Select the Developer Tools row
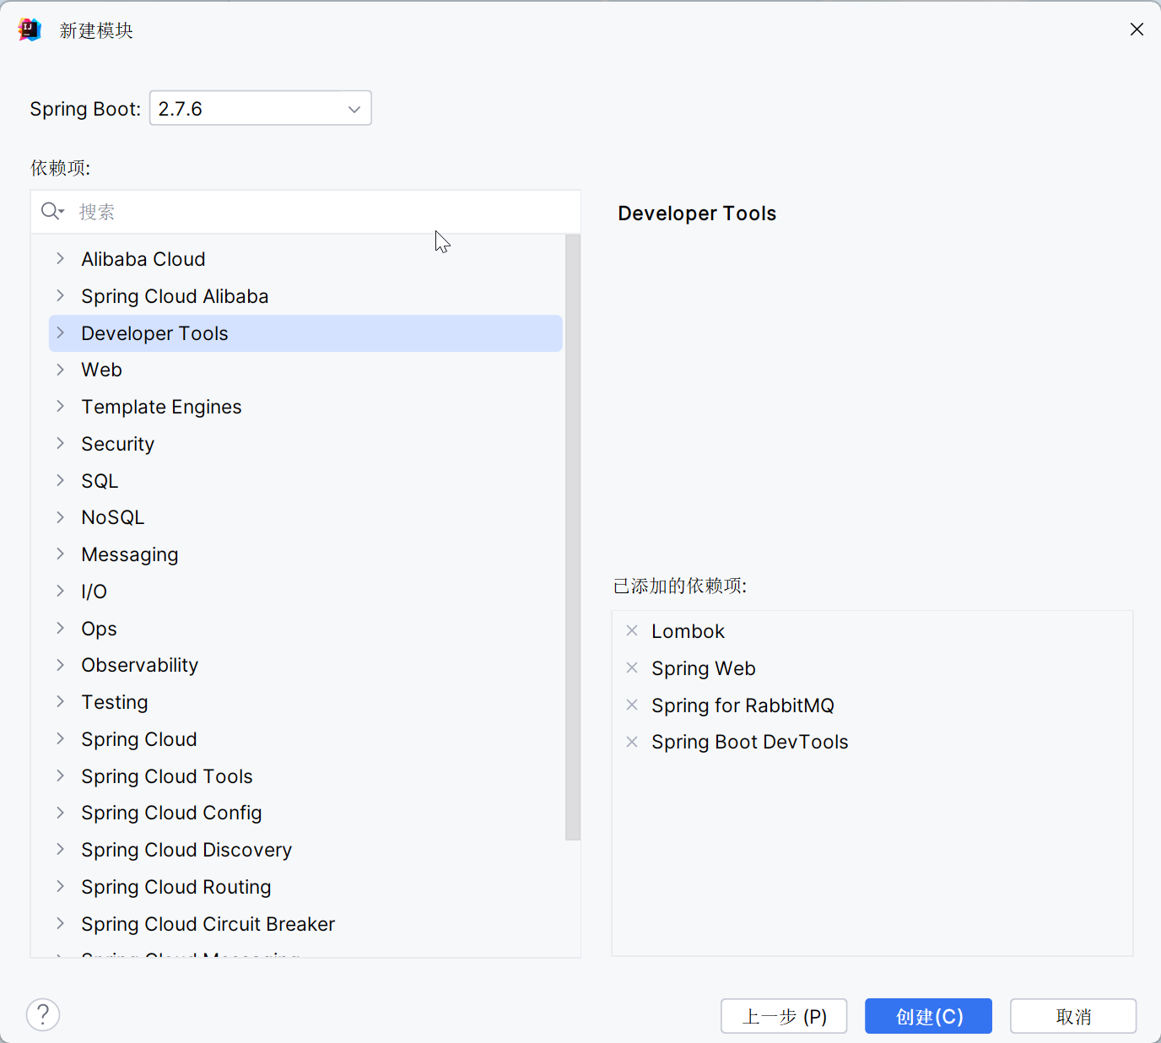Viewport: 1161px width, 1043px height. pos(305,333)
